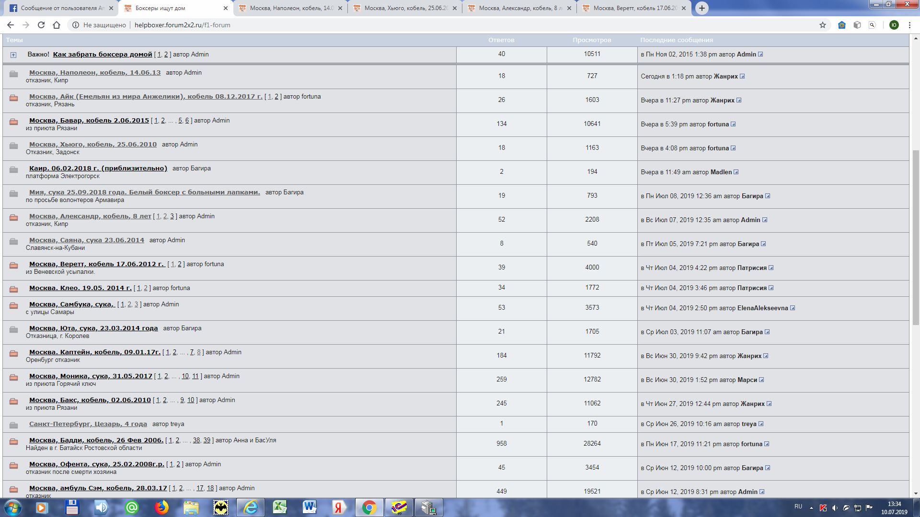Click the address bar URL
The width and height of the screenshot is (920, 517).
[182, 25]
